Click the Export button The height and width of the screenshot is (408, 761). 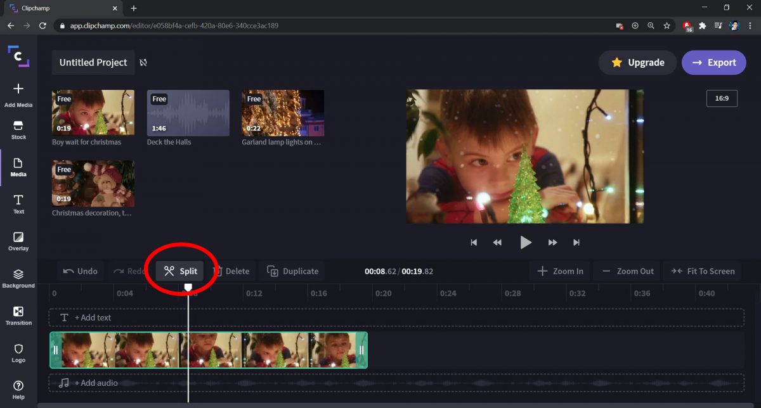(x=713, y=62)
